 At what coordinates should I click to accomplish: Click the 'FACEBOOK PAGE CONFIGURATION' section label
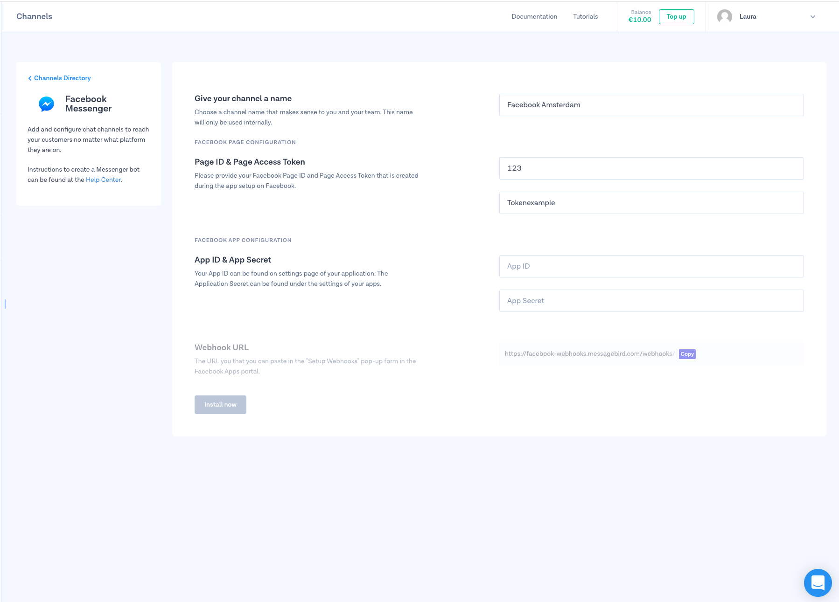point(245,142)
